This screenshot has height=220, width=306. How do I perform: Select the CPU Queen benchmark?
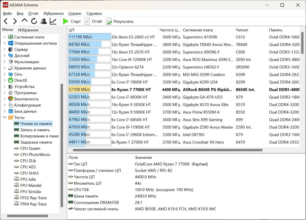(27, 148)
